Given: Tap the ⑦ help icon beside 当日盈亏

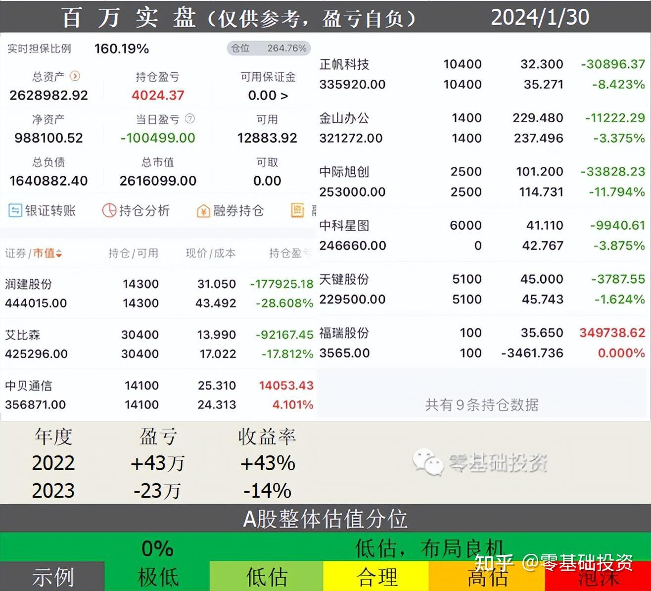Looking at the screenshot, I should [x=190, y=119].
